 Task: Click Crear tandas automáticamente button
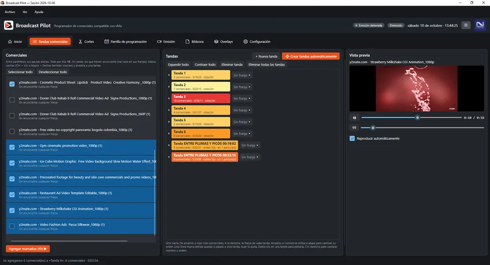click(x=311, y=56)
